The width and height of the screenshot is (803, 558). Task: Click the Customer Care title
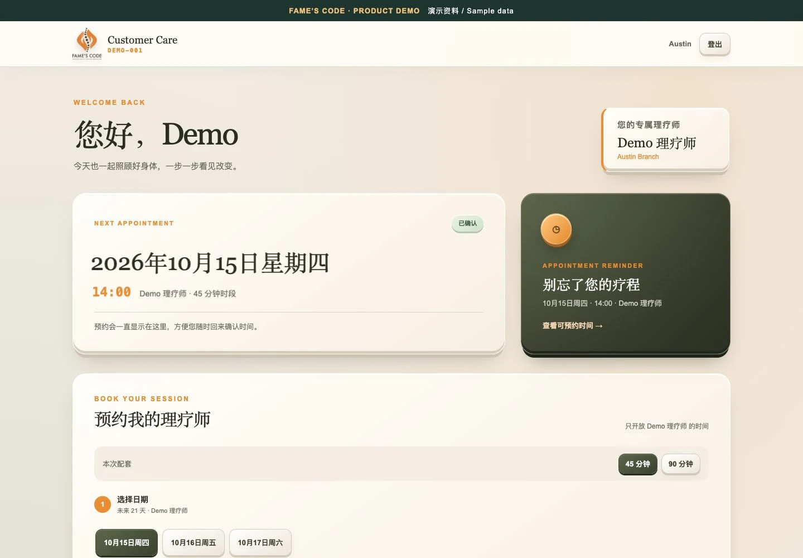(x=142, y=40)
